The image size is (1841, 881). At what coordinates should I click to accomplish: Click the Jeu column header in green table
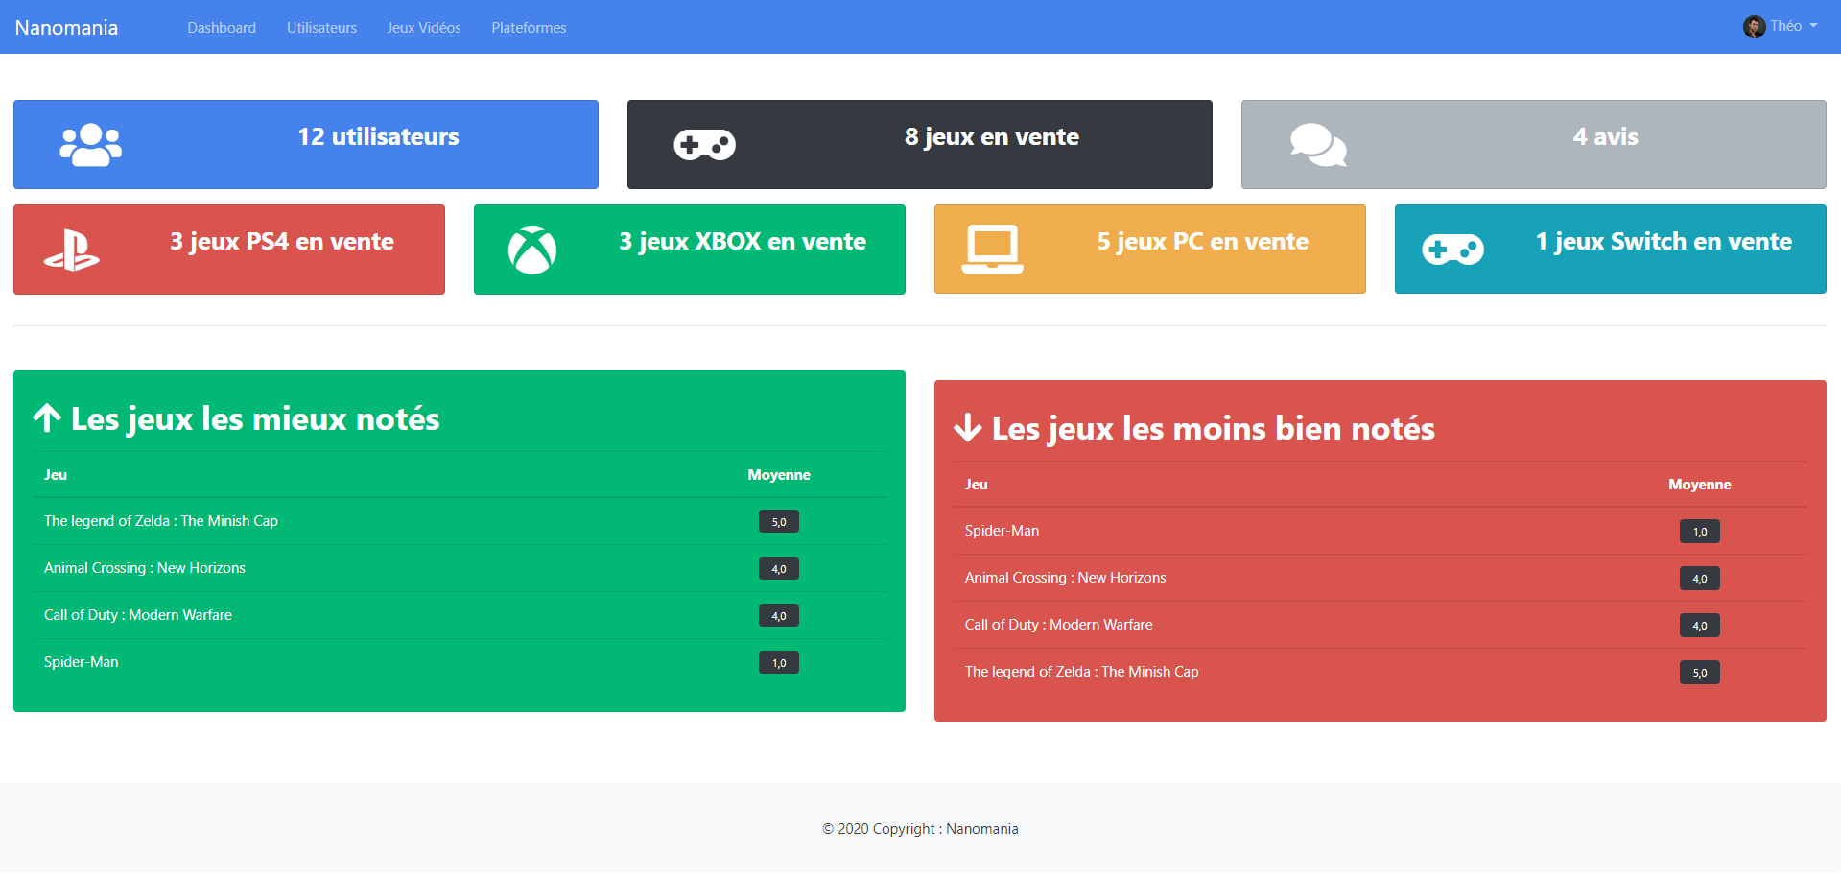[x=56, y=475]
